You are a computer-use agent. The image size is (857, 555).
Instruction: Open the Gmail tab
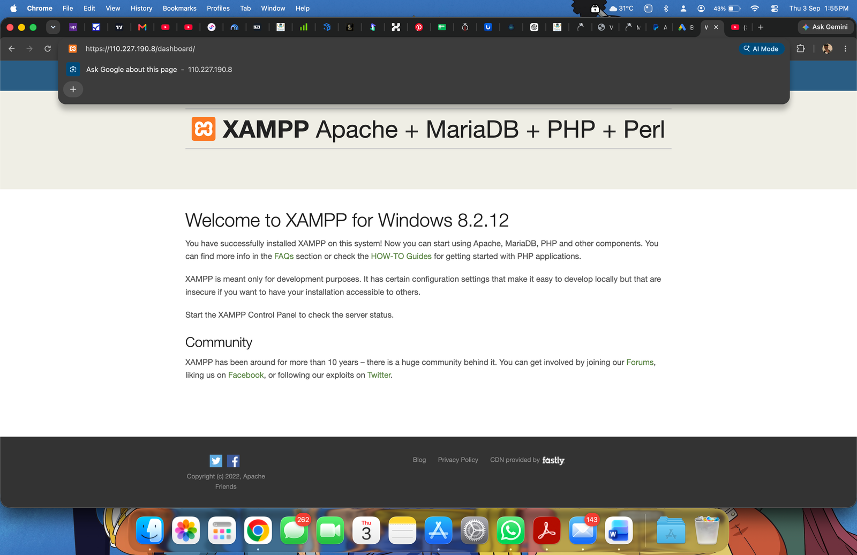point(142,27)
